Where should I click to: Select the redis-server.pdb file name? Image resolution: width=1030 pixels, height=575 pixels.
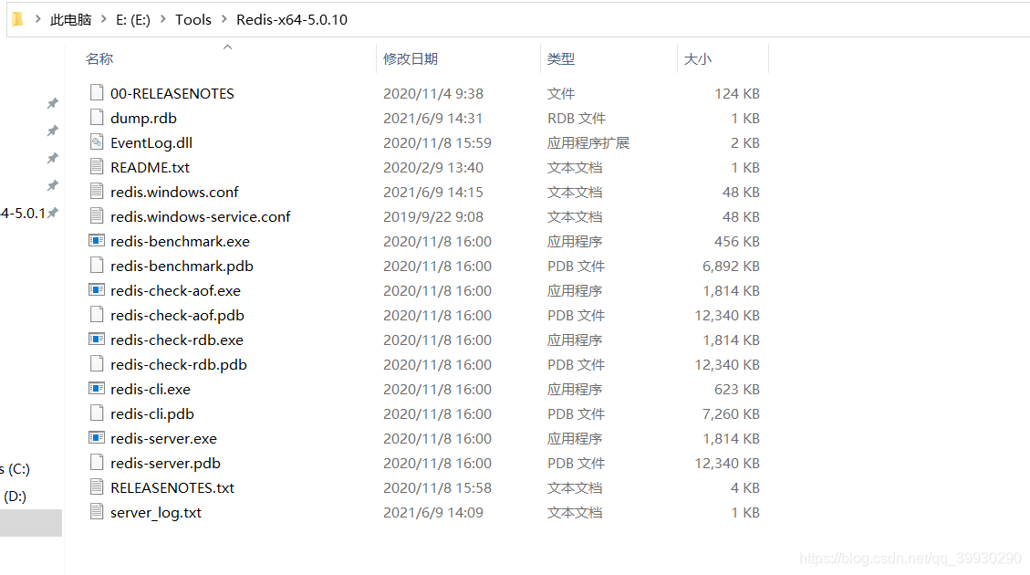coord(165,464)
